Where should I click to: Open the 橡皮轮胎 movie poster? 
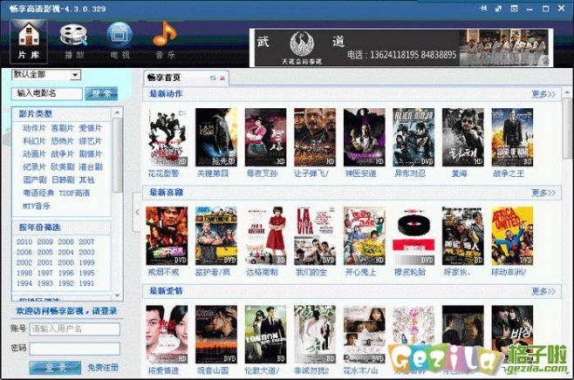[x=413, y=236]
